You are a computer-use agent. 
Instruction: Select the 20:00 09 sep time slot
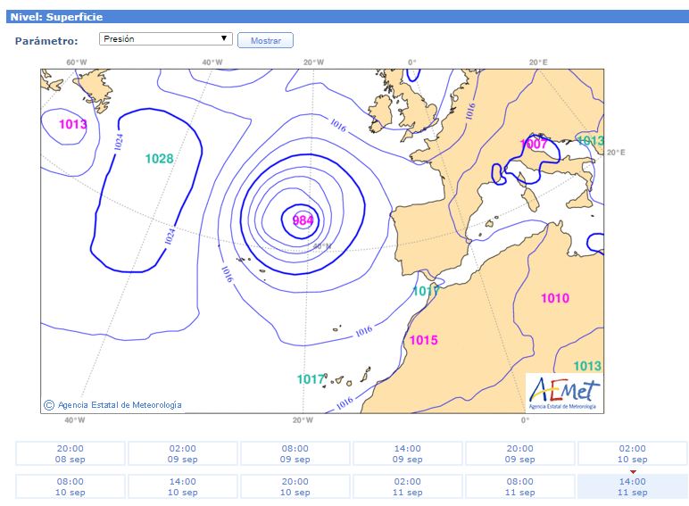(x=520, y=453)
